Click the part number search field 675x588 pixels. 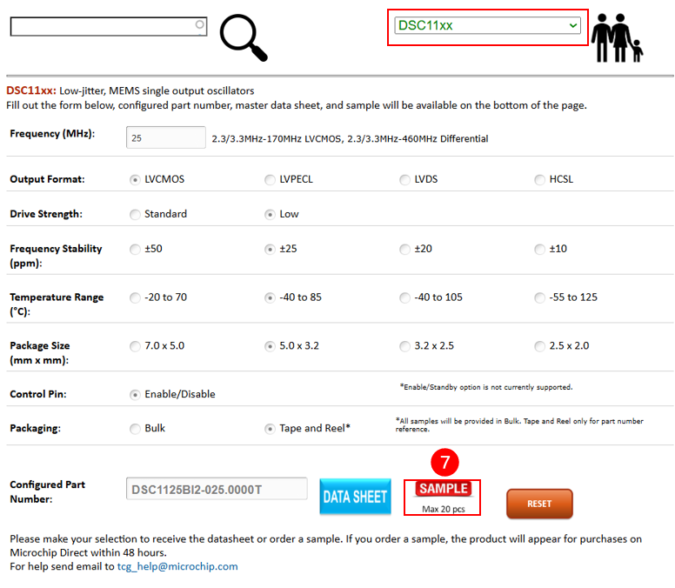(x=109, y=27)
